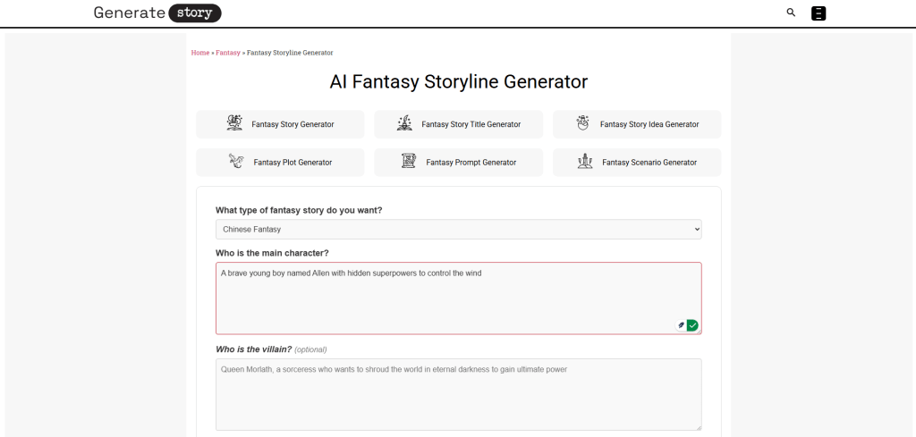Open Fantasy Story Idea Generator card
The width and height of the screenshot is (916, 437).
click(637, 124)
